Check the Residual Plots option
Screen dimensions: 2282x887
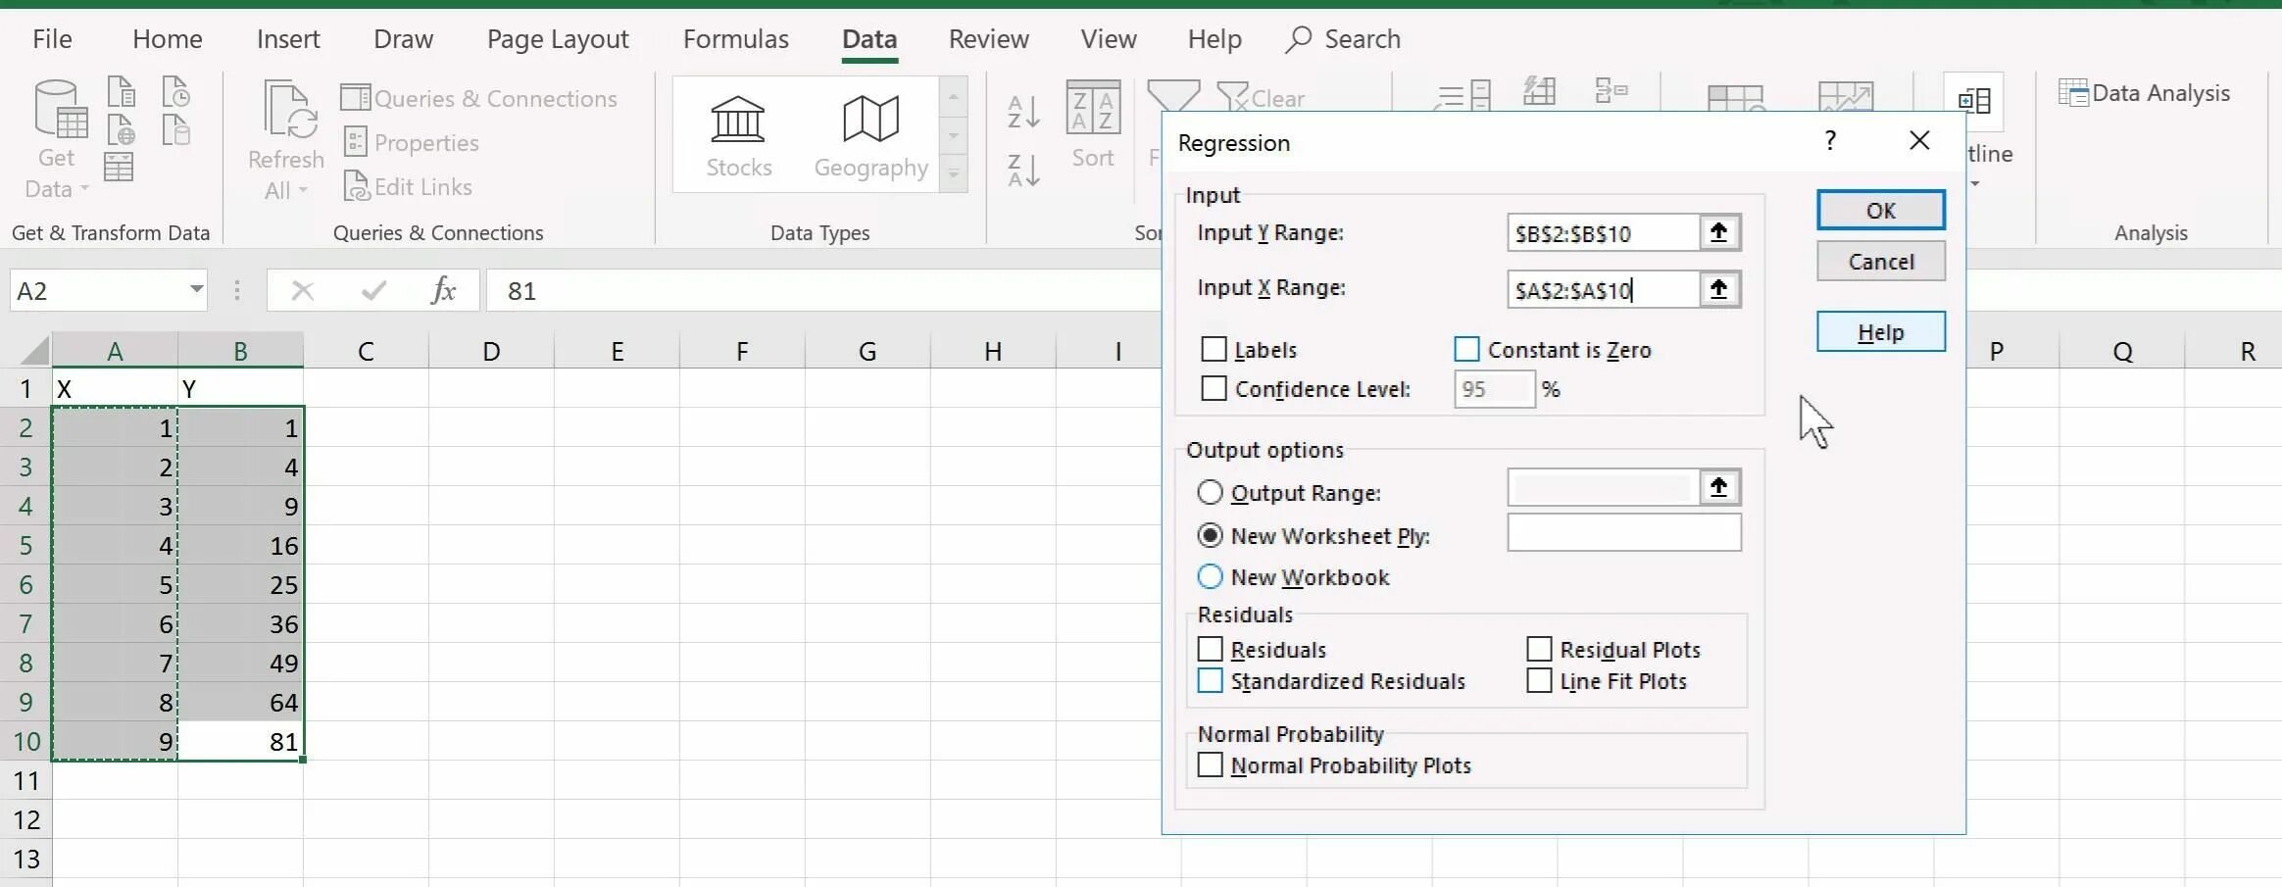coord(1539,650)
